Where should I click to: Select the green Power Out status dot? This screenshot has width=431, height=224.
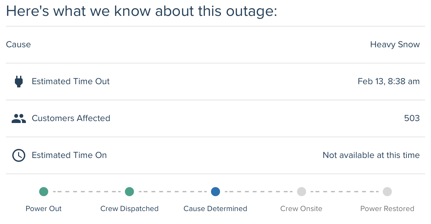pyautogui.click(x=44, y=192)
